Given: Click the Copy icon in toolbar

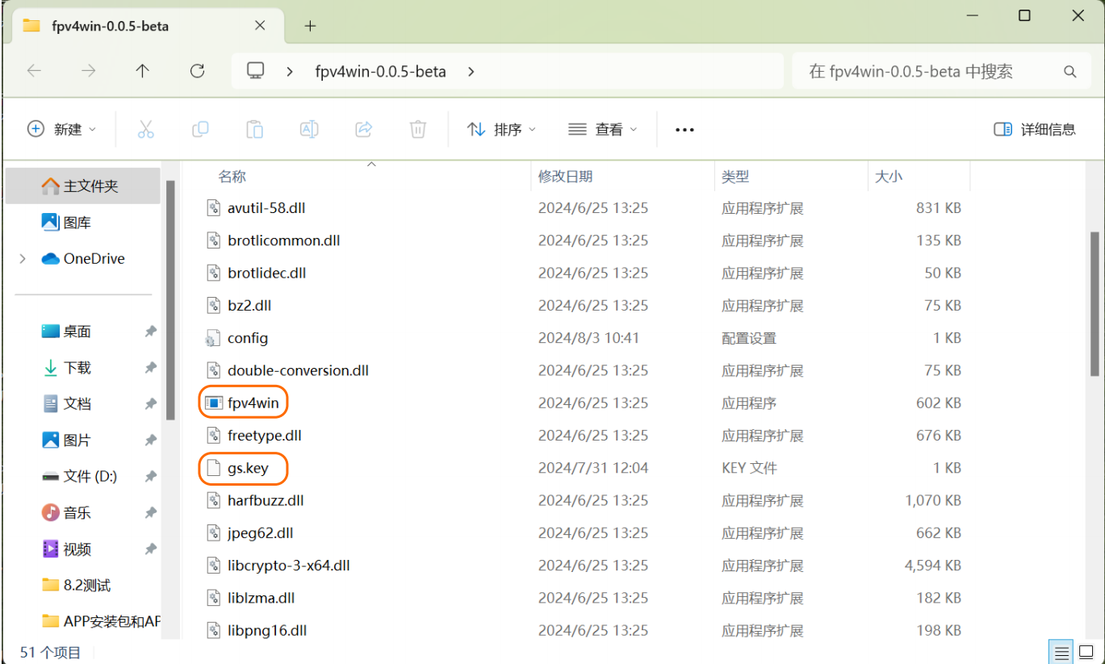Looking at the screenshot, I should pyautogui.click(x=200, y=129).
